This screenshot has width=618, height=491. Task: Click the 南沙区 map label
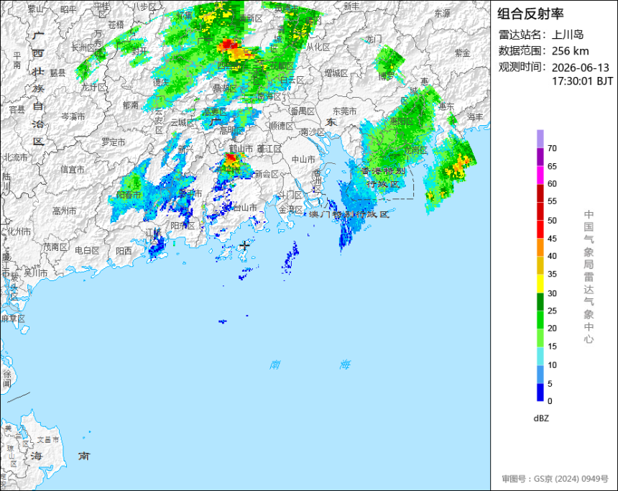pyautogui.click(x=313, y=132)
